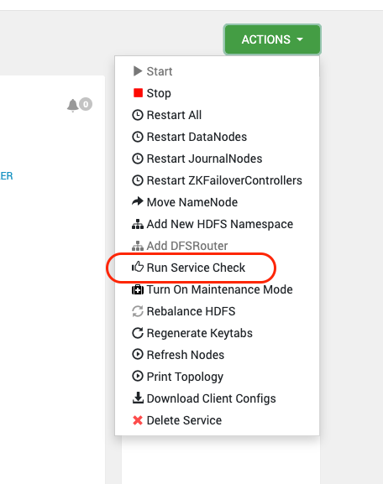
Task: Click the thumbs-up Run Service Check icon
Action: tap(138, 267)
